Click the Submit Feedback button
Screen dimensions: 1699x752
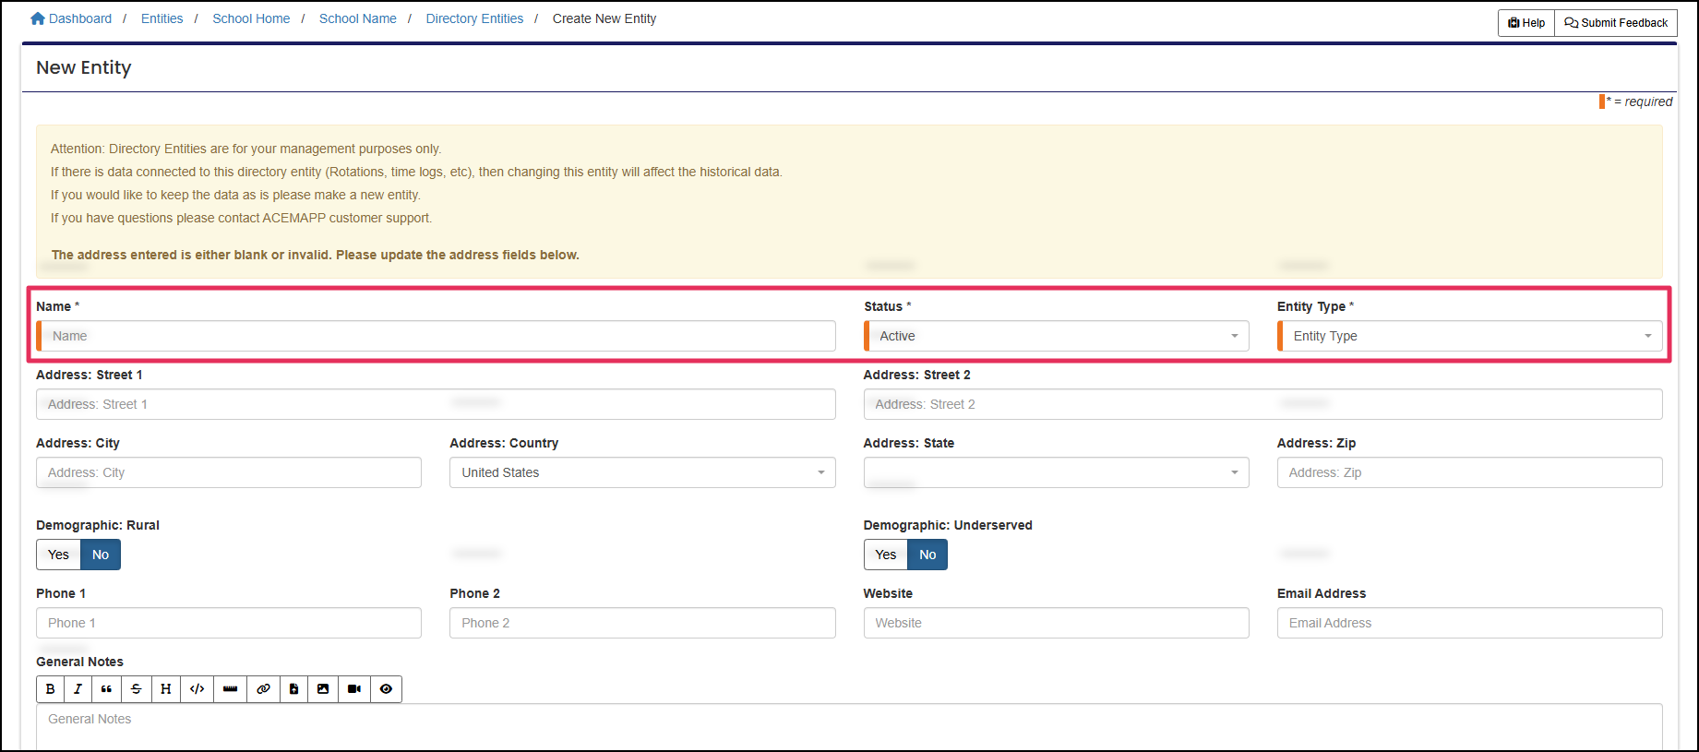point(1616,23)
